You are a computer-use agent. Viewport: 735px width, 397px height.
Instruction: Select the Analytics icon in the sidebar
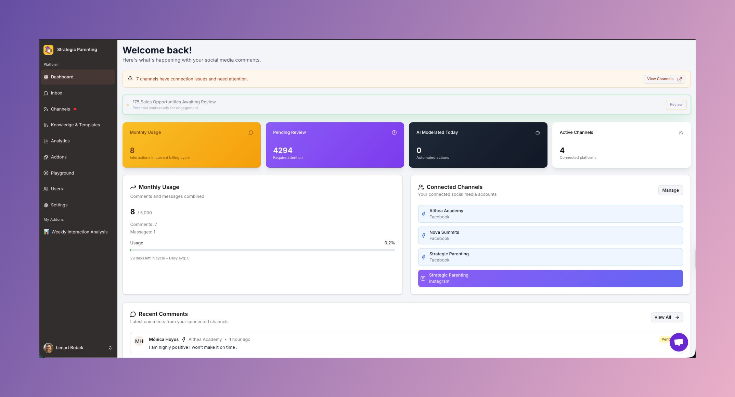click(x=46, y=141)
